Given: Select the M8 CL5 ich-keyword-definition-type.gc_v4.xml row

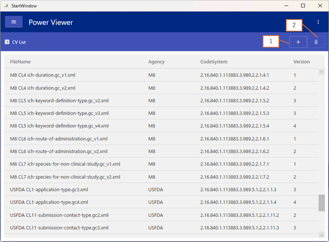Looking at the screenshot, I should pyautogui.click(x=59, y=126).
